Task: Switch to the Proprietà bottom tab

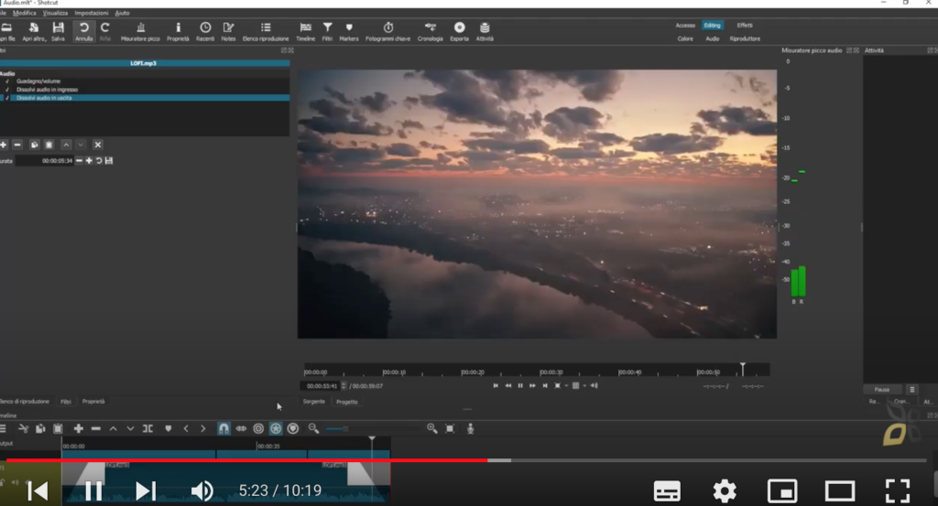Action: click(93, 402)
